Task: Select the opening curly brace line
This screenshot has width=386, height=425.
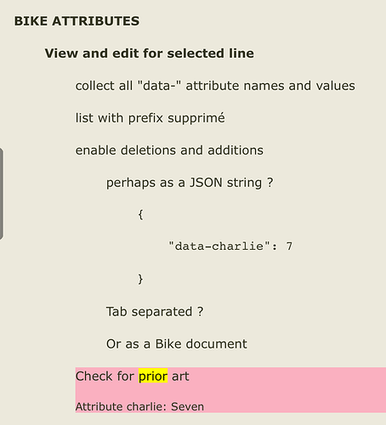Action: click(140, 214)
